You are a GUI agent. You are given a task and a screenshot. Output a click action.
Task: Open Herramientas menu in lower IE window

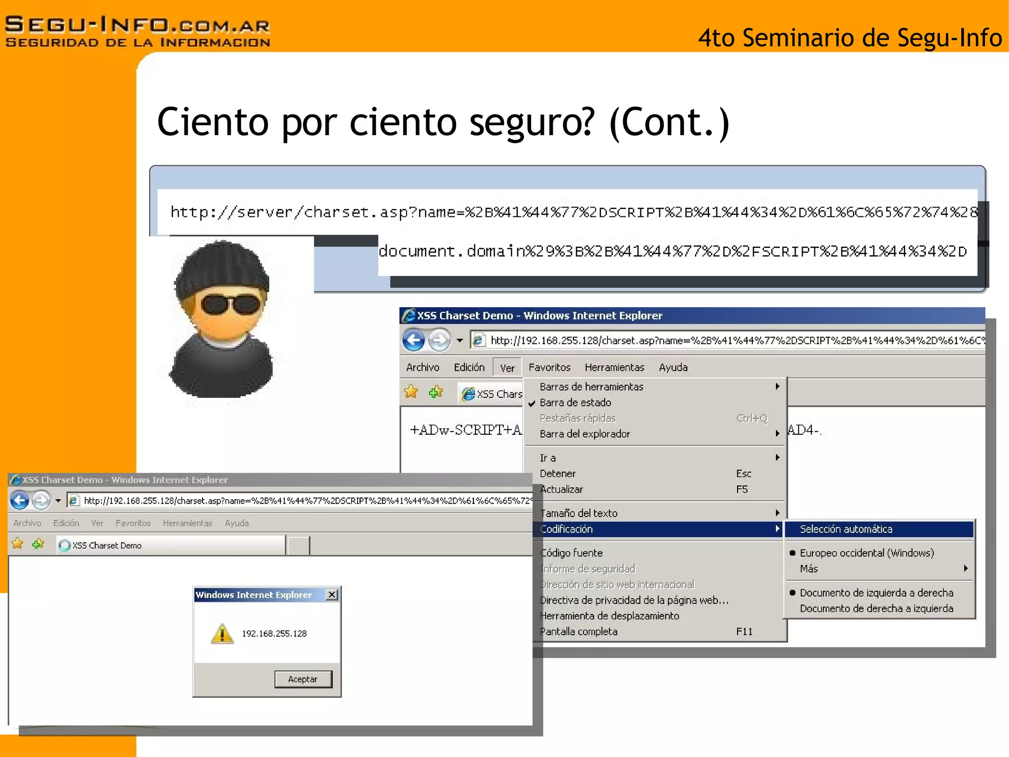[x=188, y=523]
